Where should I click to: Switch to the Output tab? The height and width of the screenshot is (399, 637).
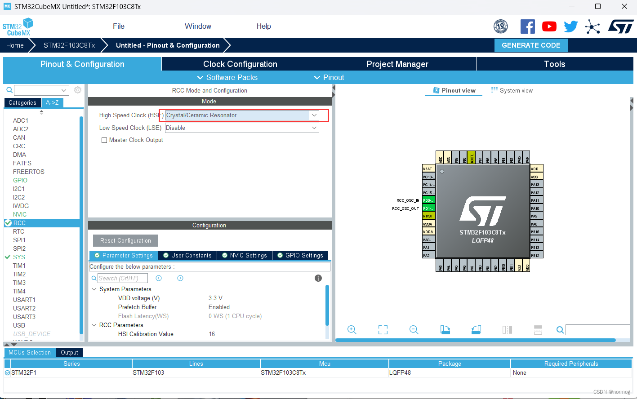[x=69, y=352]
